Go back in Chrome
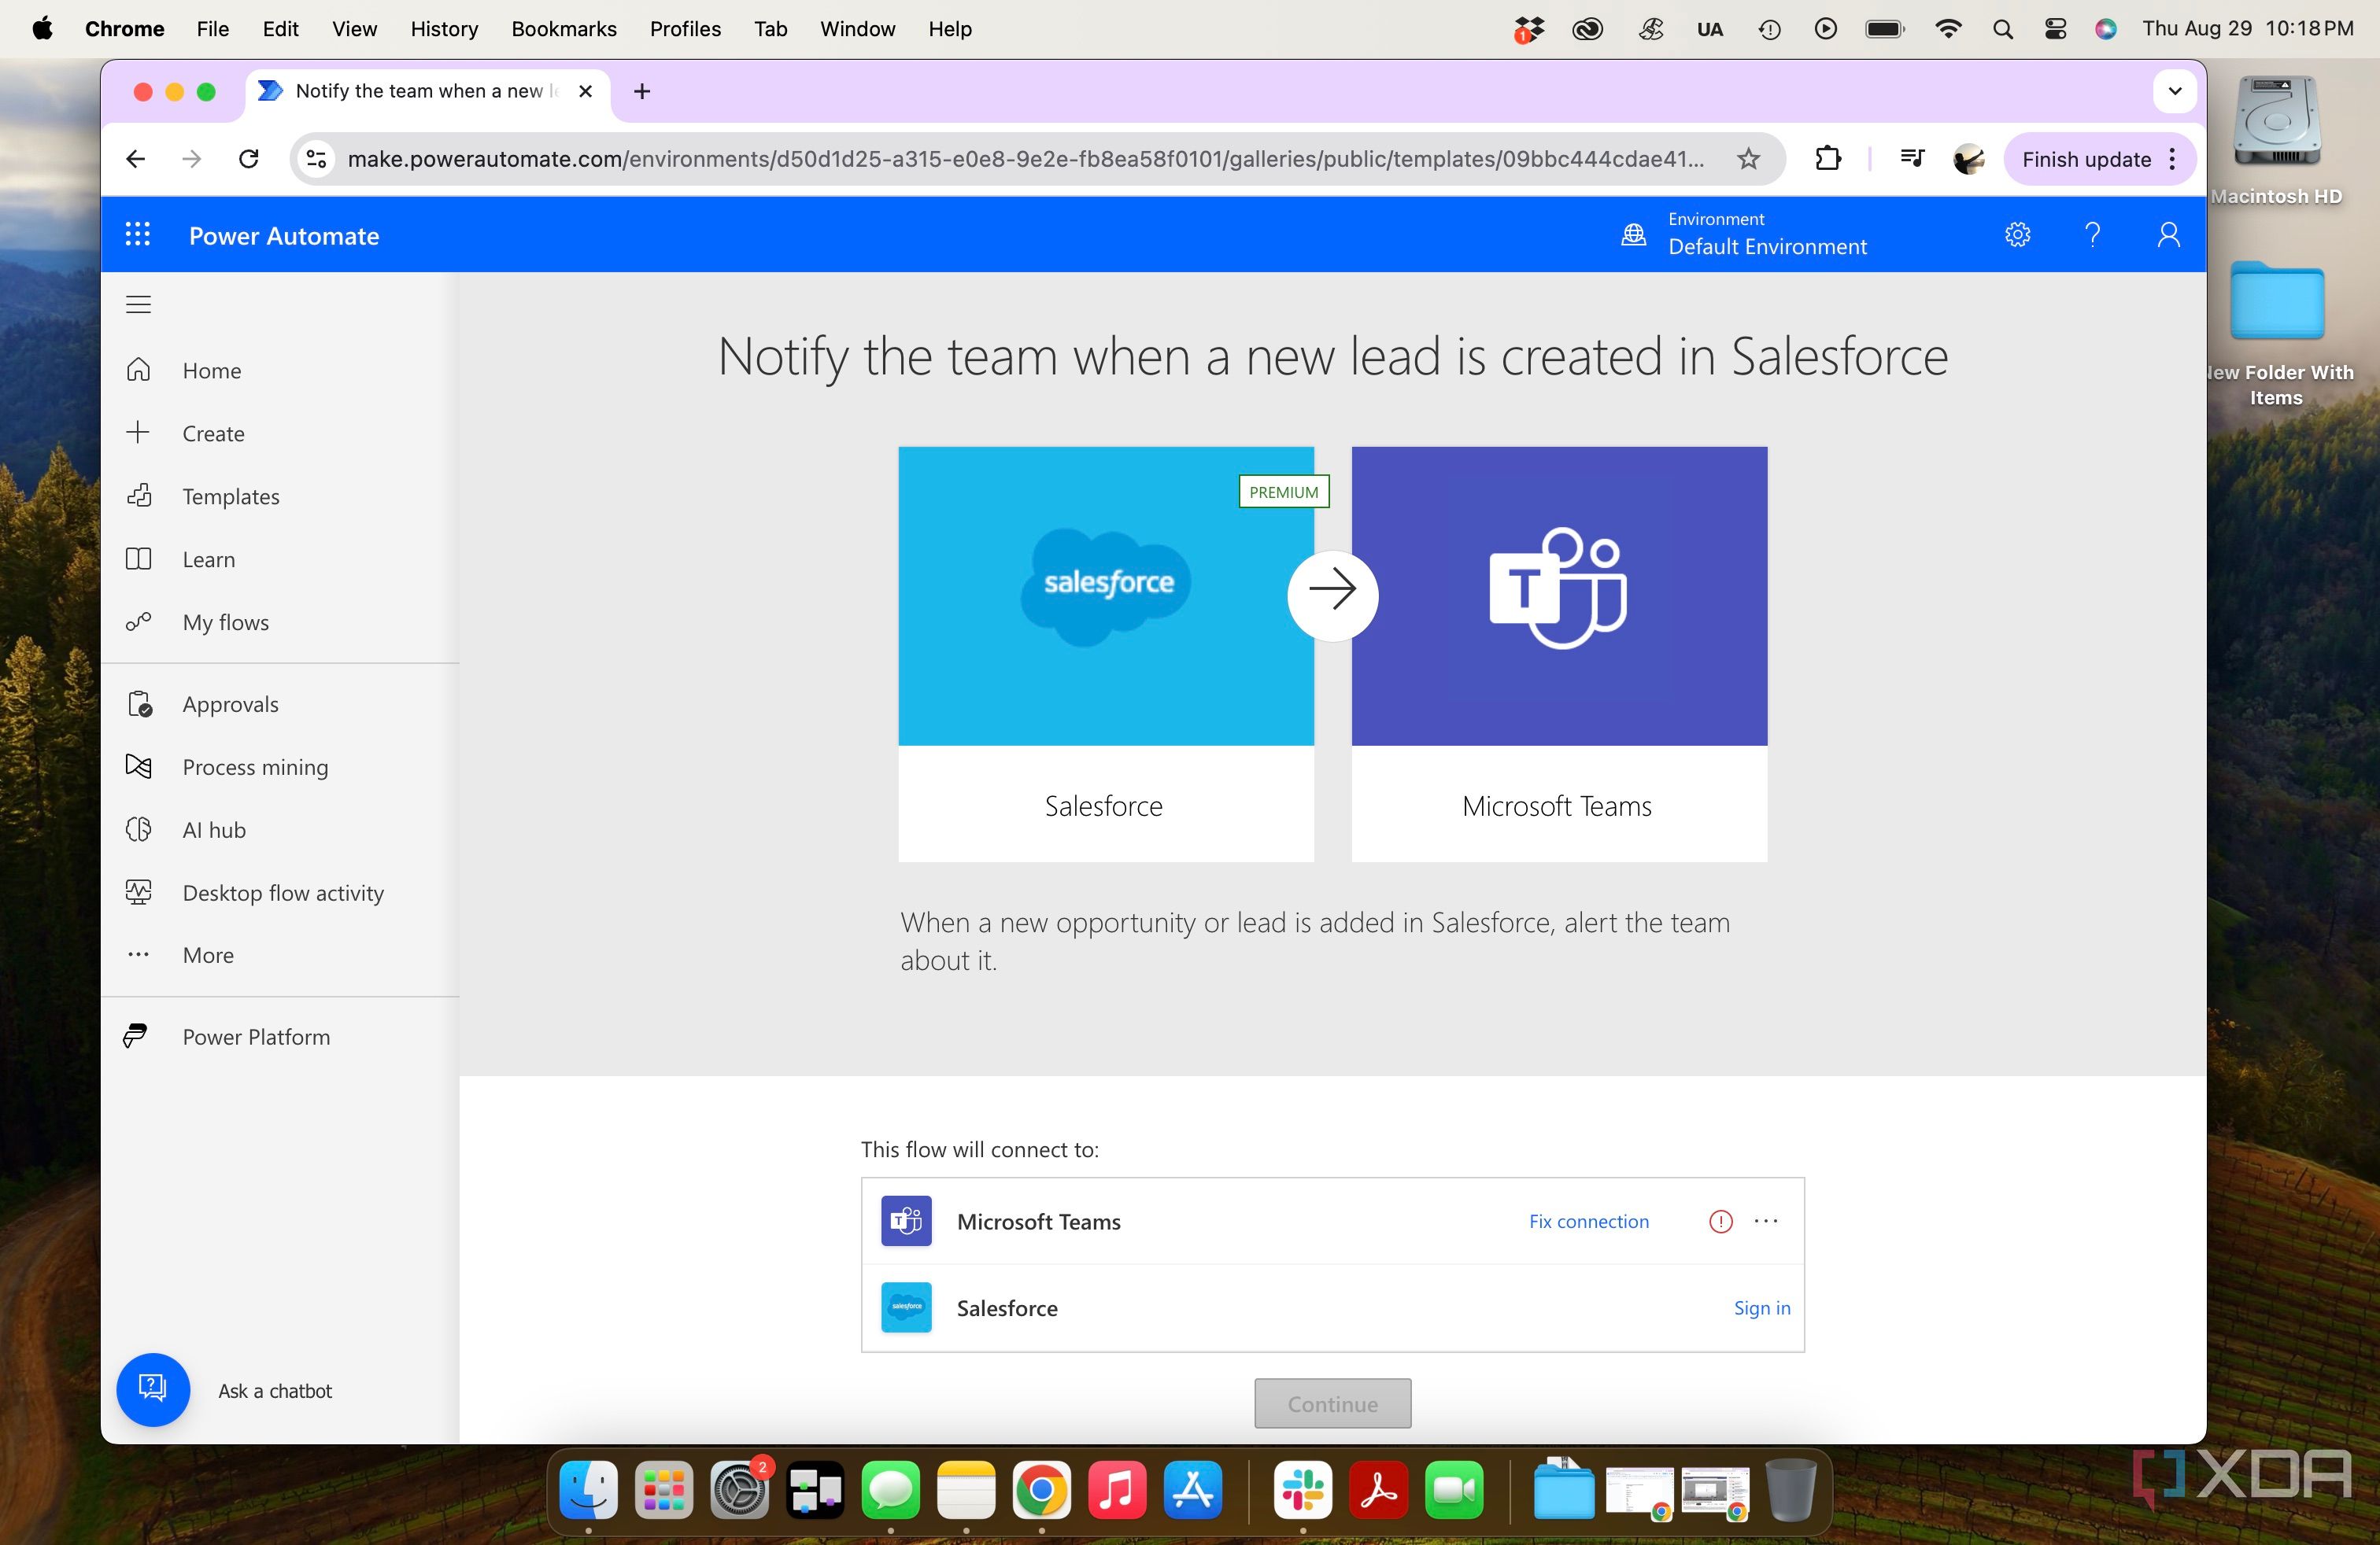Viewport: 2380px width, 1545px height. coord(136,159)
